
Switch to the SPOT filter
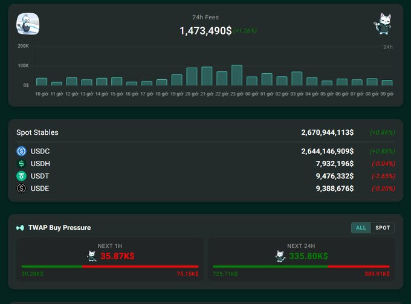click(383, 228)
